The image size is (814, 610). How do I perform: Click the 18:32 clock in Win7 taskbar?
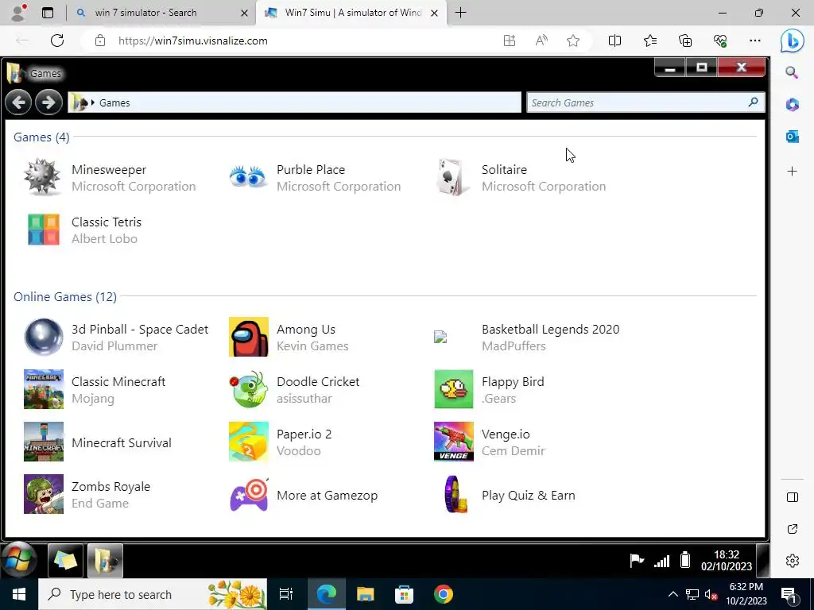coord(727,560)
